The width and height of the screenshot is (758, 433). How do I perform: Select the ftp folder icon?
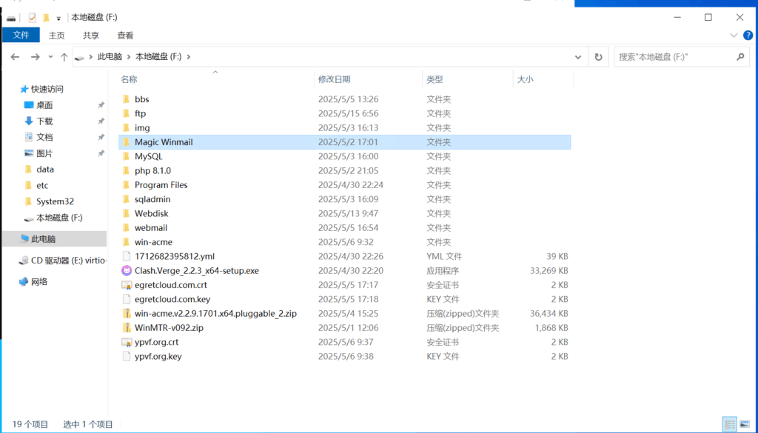(126, 113)
